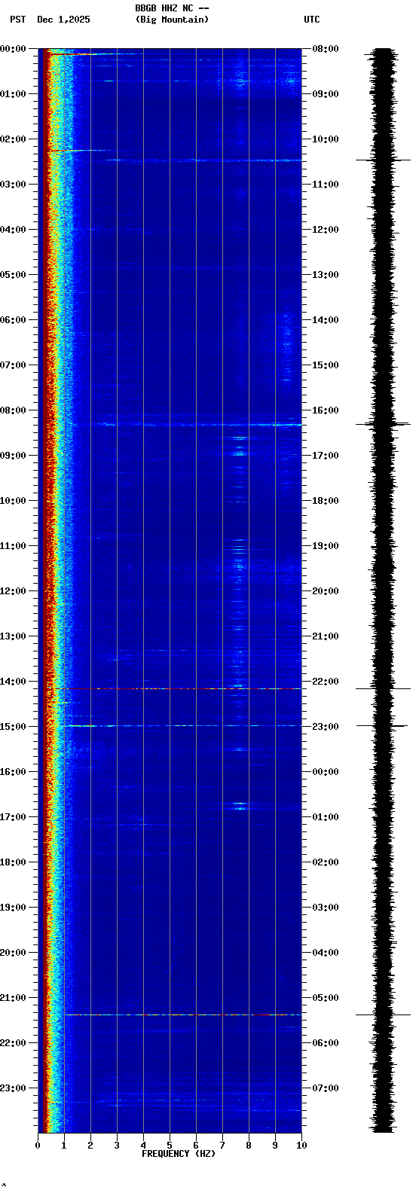The width and height of the screenshot is (416, 1193).
Task: Click the UTC '07:00' time label
Action: 326,1088
